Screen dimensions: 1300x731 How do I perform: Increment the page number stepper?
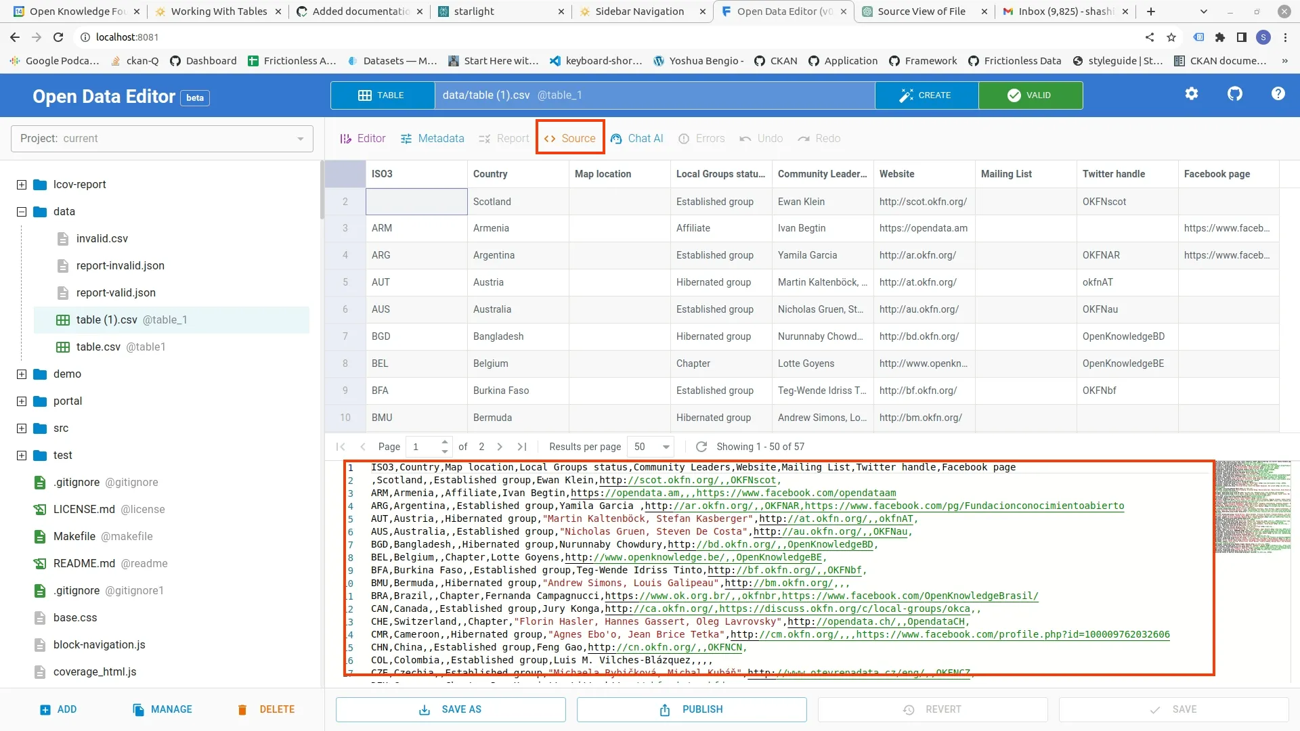point(444,442)
